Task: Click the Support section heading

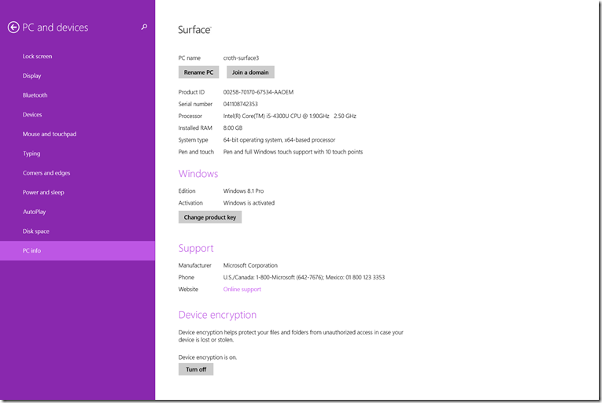Action: pos(196,249)
